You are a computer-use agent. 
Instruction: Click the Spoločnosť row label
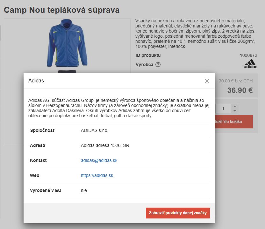[x=43, y=130]
